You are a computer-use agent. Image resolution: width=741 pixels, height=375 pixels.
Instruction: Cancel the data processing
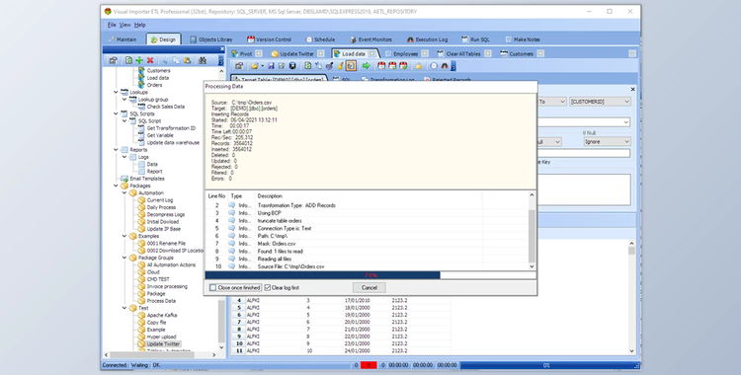click(370, 287)
